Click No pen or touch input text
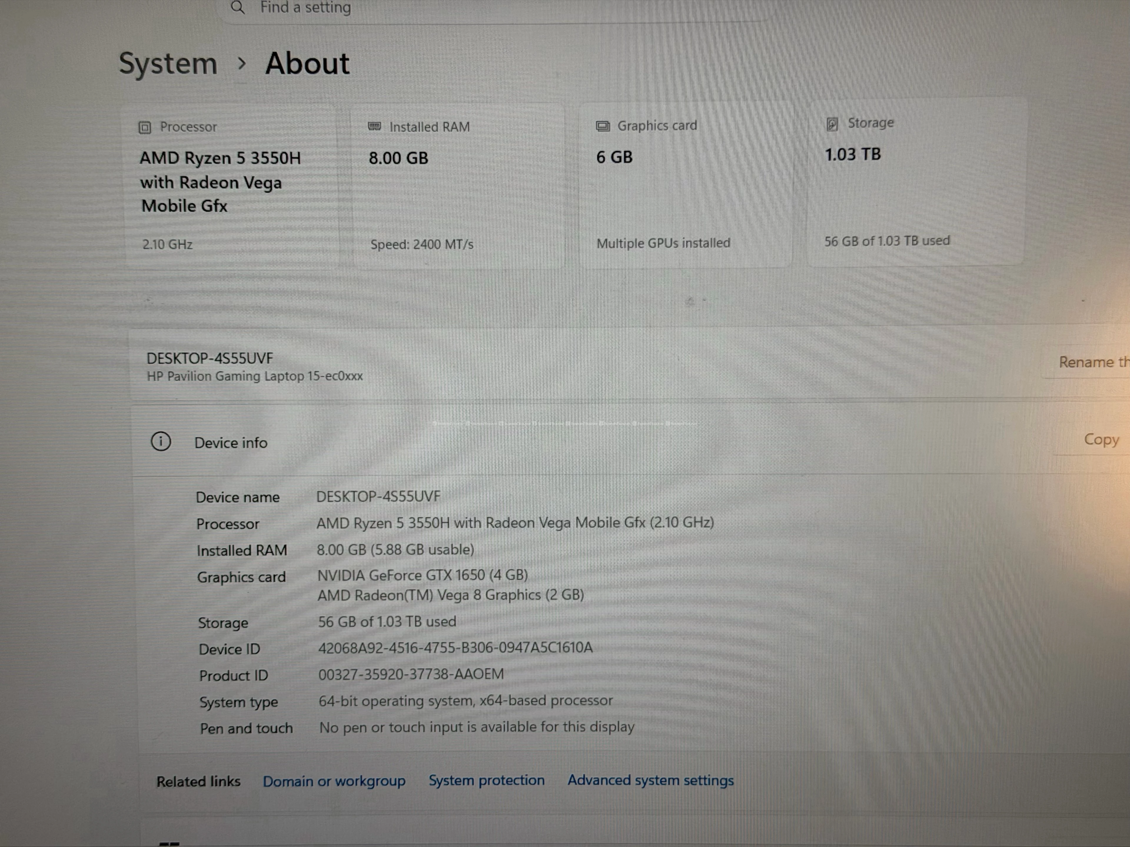 477,727
